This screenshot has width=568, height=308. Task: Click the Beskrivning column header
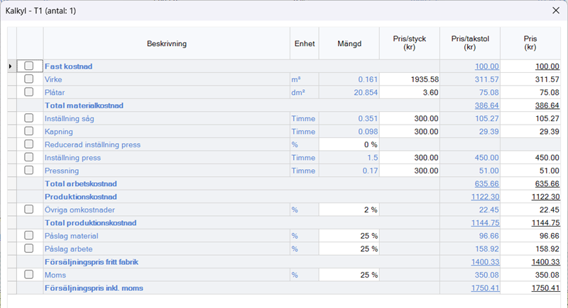point(166,44)
